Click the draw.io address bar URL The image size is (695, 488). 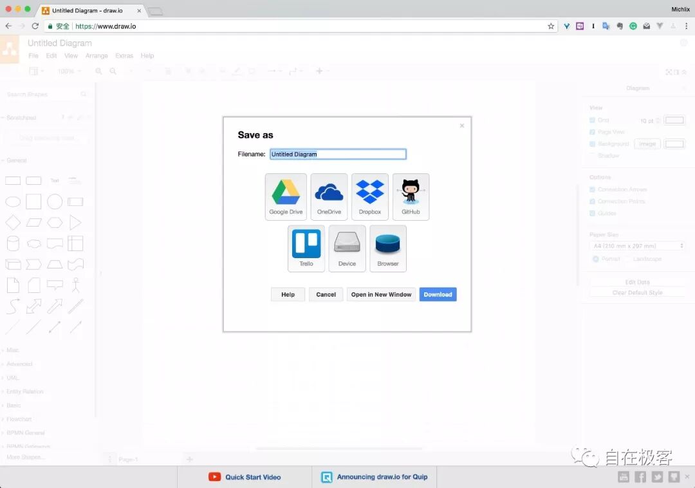coord(106,26)
